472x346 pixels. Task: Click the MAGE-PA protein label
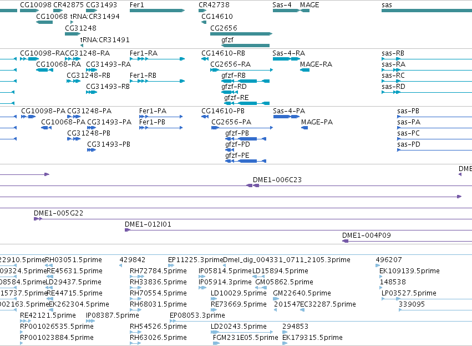click(317, 122)
